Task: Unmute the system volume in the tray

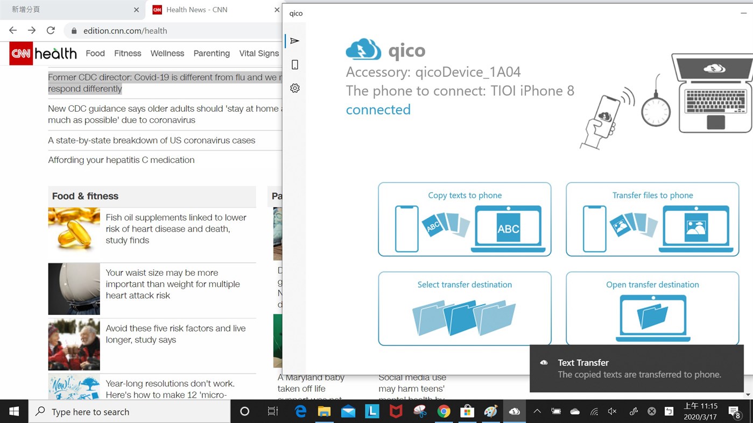Action: 612,411
